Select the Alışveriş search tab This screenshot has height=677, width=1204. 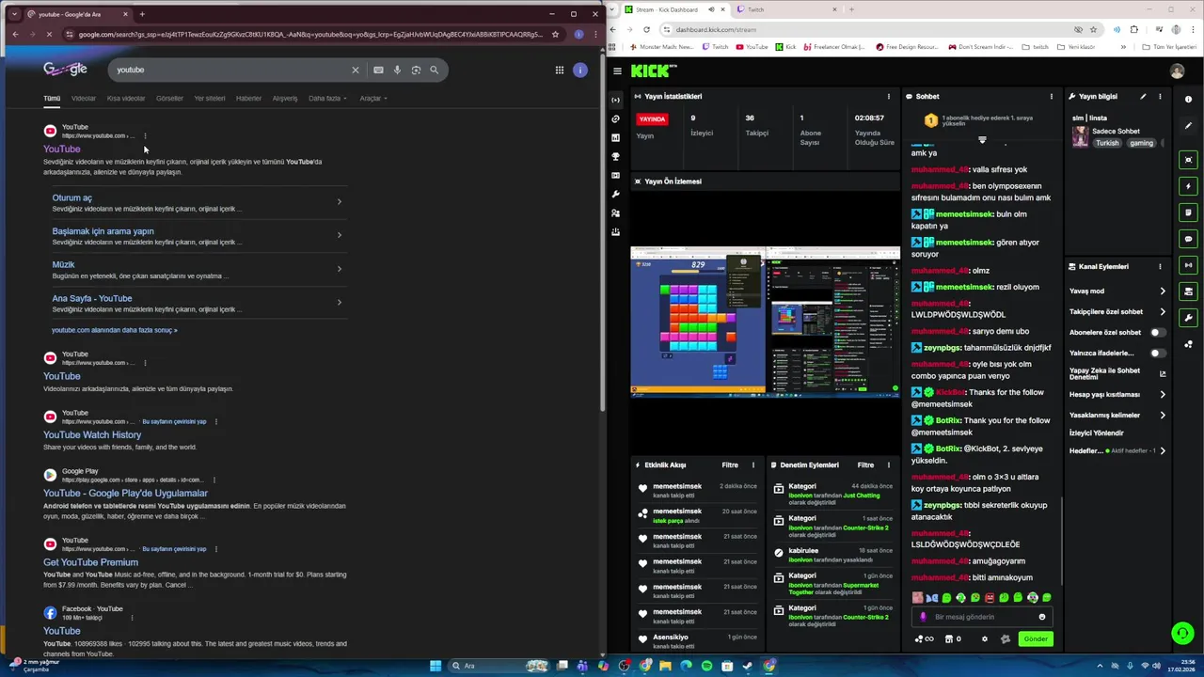pyautogui.click(x=285, y=98)
